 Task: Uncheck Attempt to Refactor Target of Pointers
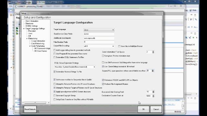click(55, 88)
